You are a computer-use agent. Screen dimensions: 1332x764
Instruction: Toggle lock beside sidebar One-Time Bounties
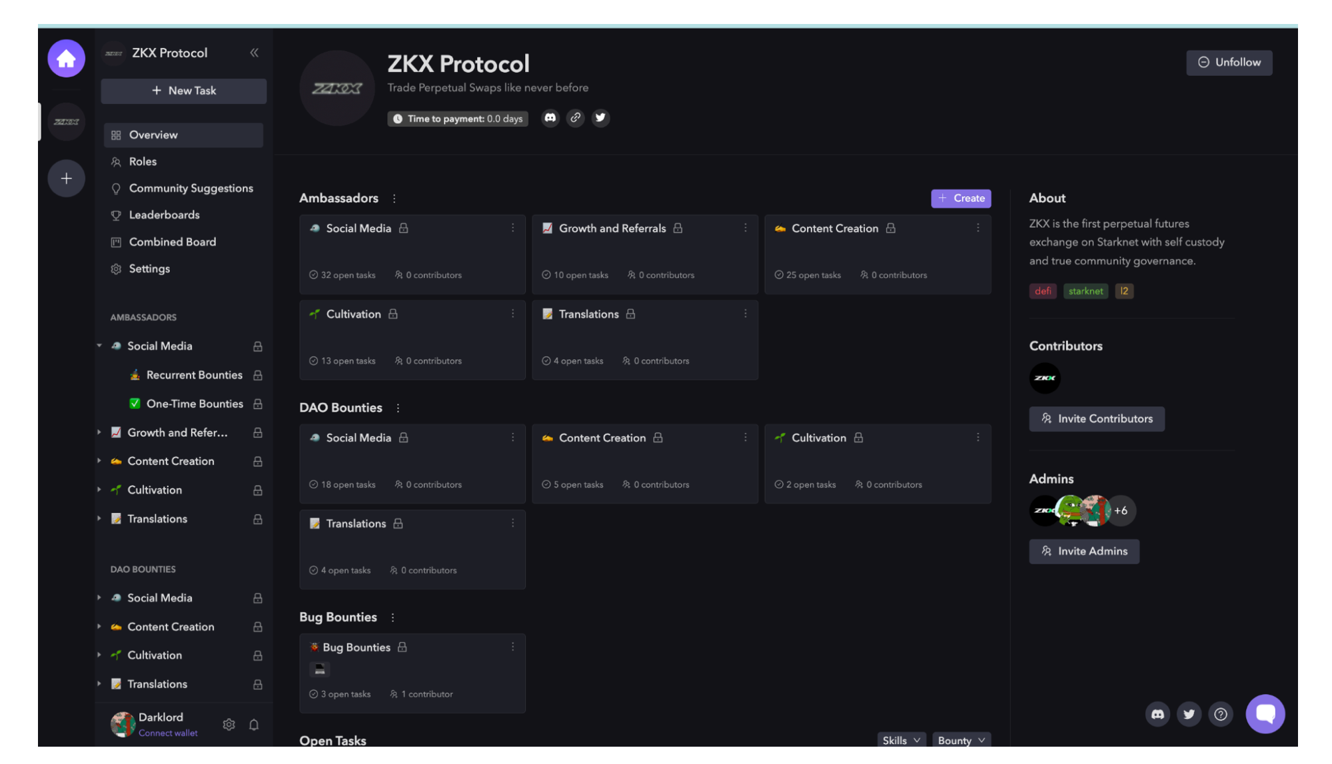coord(257,404)
